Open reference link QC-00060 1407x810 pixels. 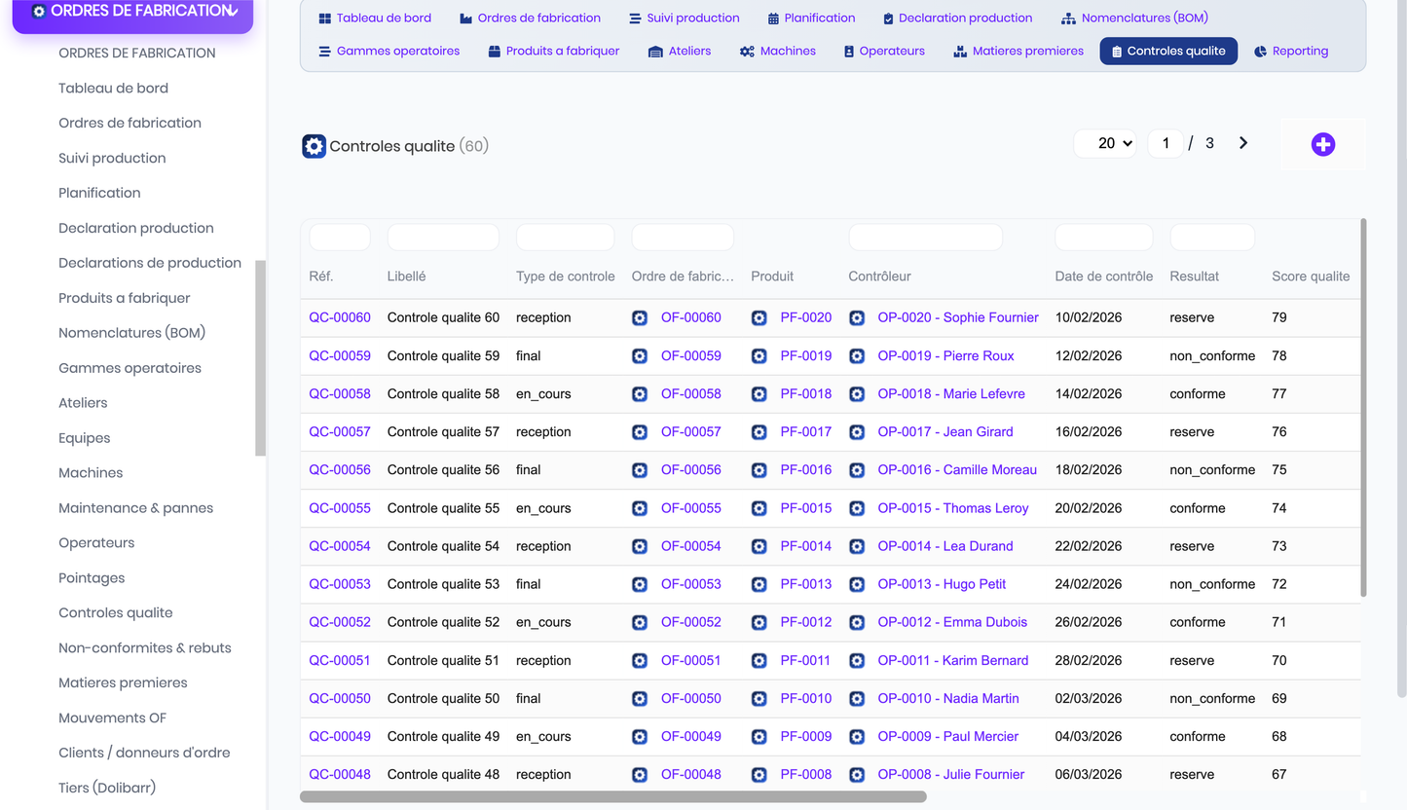click(340, 317)
